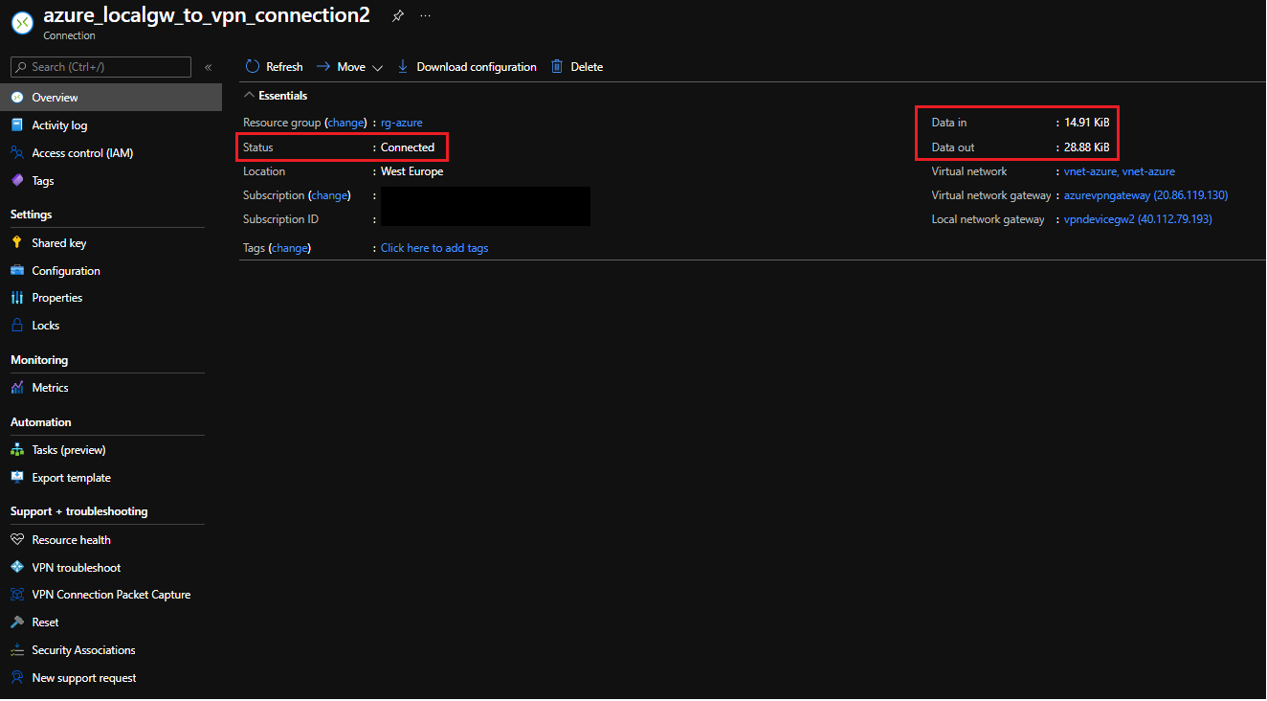
Task: Open vpndevicegw2 (40.112.79.193) link
Action: click(1139, 219)
